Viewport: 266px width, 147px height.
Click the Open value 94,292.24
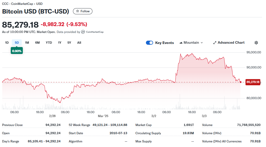(53, 133)
